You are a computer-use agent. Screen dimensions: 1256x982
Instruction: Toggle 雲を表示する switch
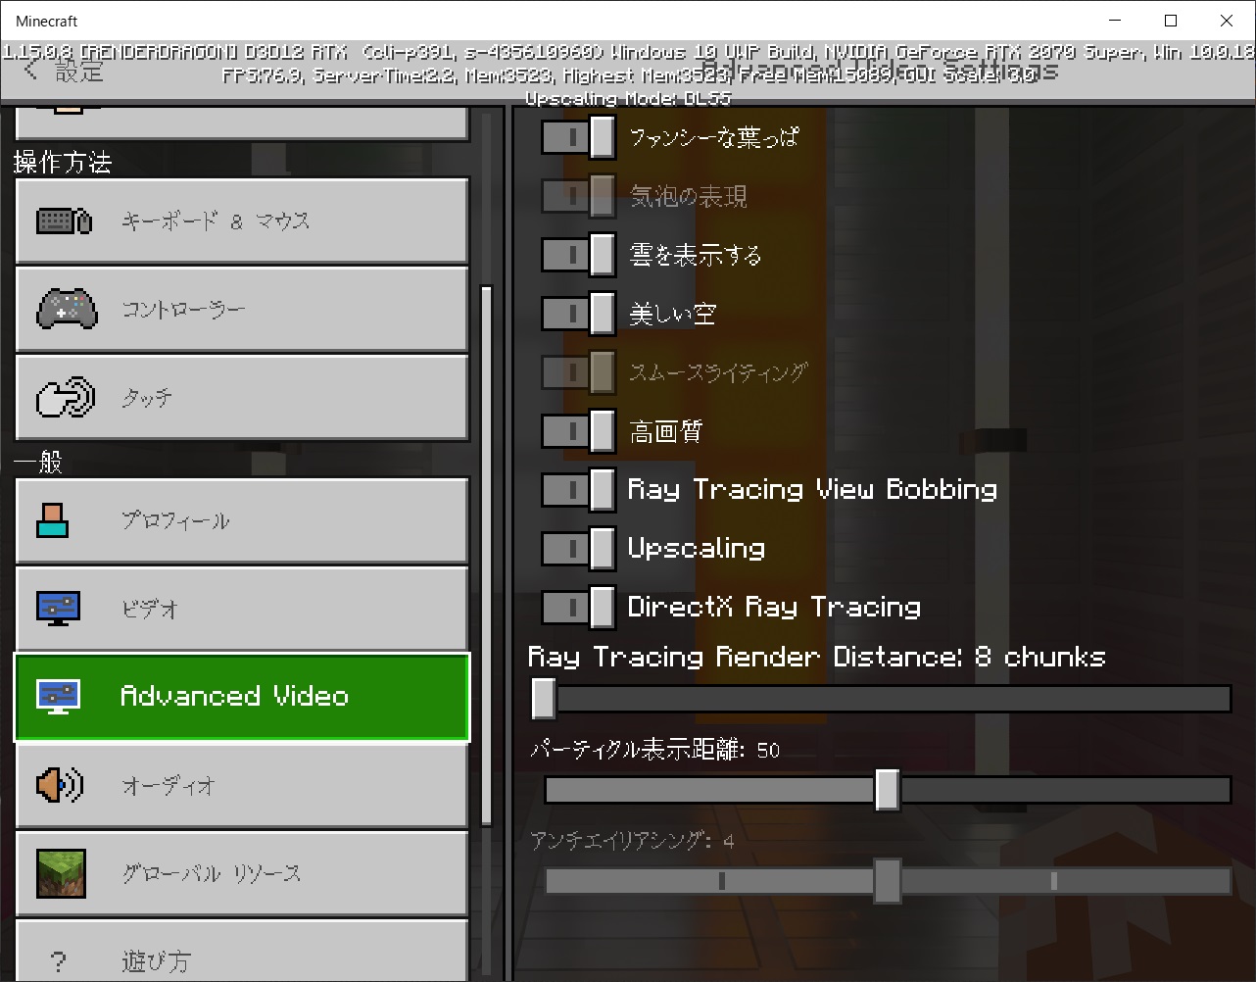click(578, 255)
